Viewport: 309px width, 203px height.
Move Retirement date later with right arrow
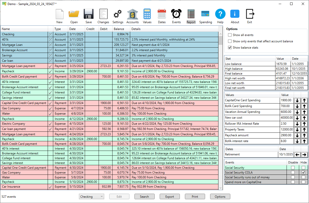[304, 155]
